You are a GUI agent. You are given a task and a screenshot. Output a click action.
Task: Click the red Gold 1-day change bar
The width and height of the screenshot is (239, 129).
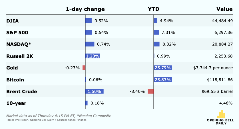point(84,68)
